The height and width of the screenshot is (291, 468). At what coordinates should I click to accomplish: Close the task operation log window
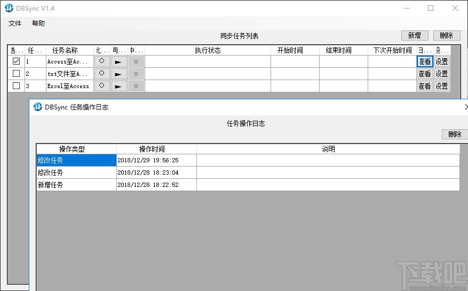pyautogui.click(x=466, y=107)
